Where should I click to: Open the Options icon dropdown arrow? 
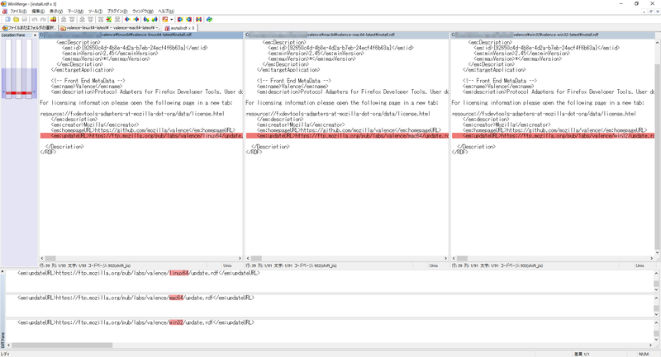[x=172, y=19]
